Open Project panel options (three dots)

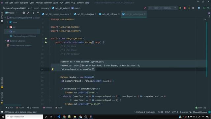33,13
